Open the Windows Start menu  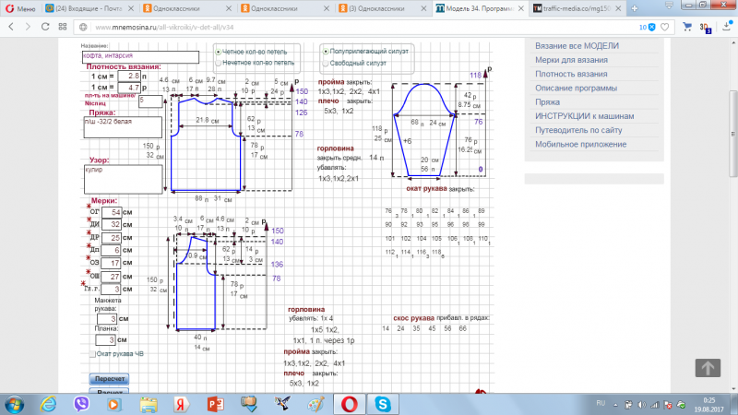[16, 403]
